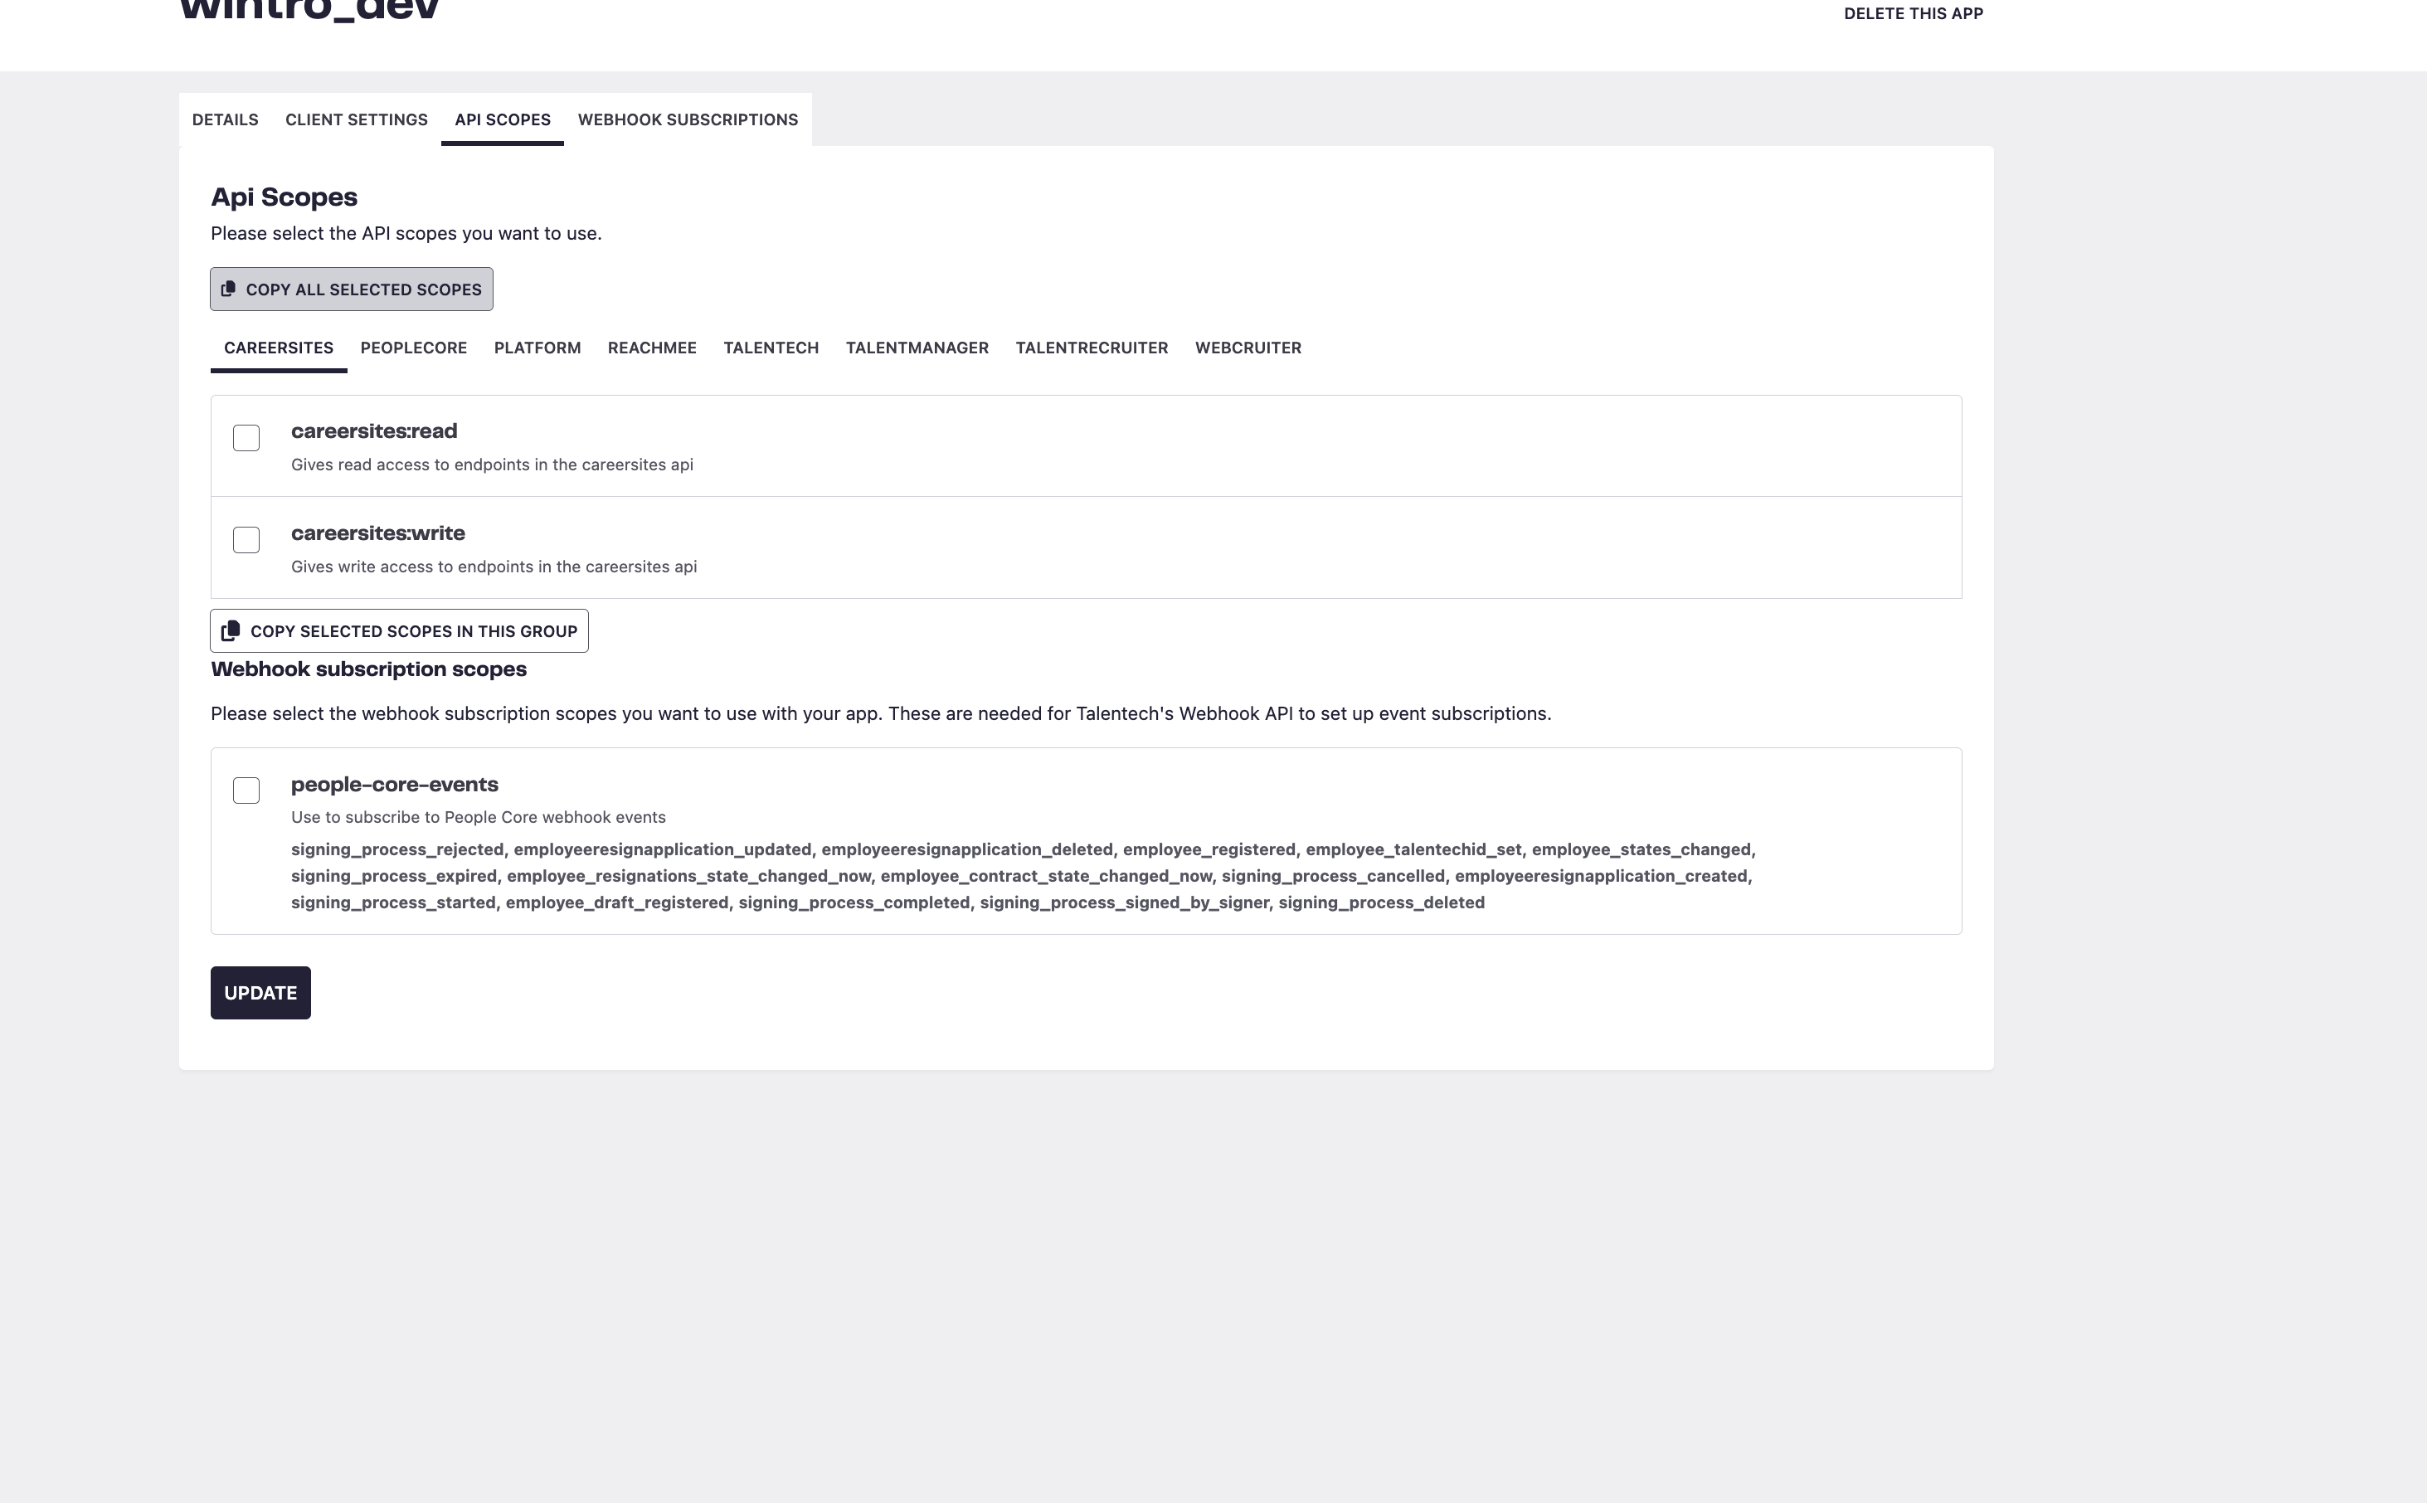Image resolution: width=2427 pixels, height=1503 pixels.
Task: Select the API Scopes tab
Action: (503, 119)
